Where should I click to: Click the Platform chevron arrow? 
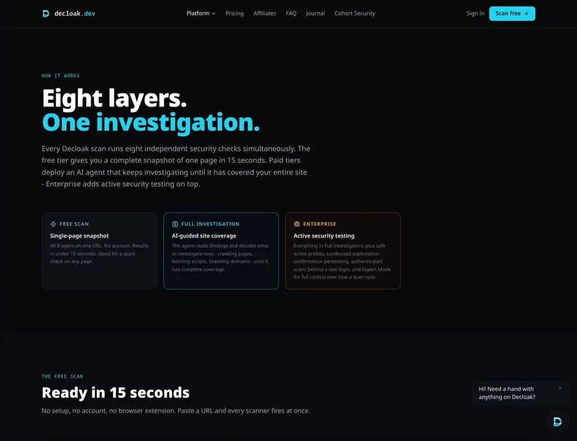tap(214, 14)
